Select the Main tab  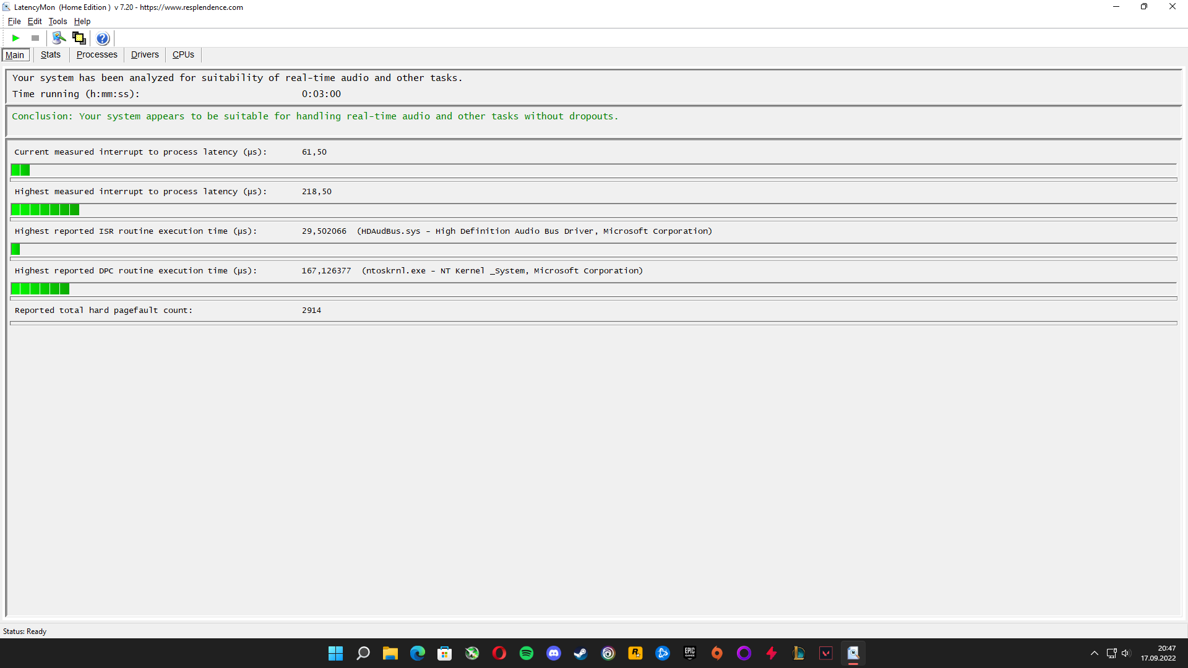(15, 55)
